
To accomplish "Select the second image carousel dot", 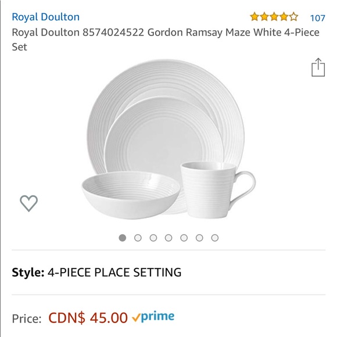I will click(x=138, y=238).
